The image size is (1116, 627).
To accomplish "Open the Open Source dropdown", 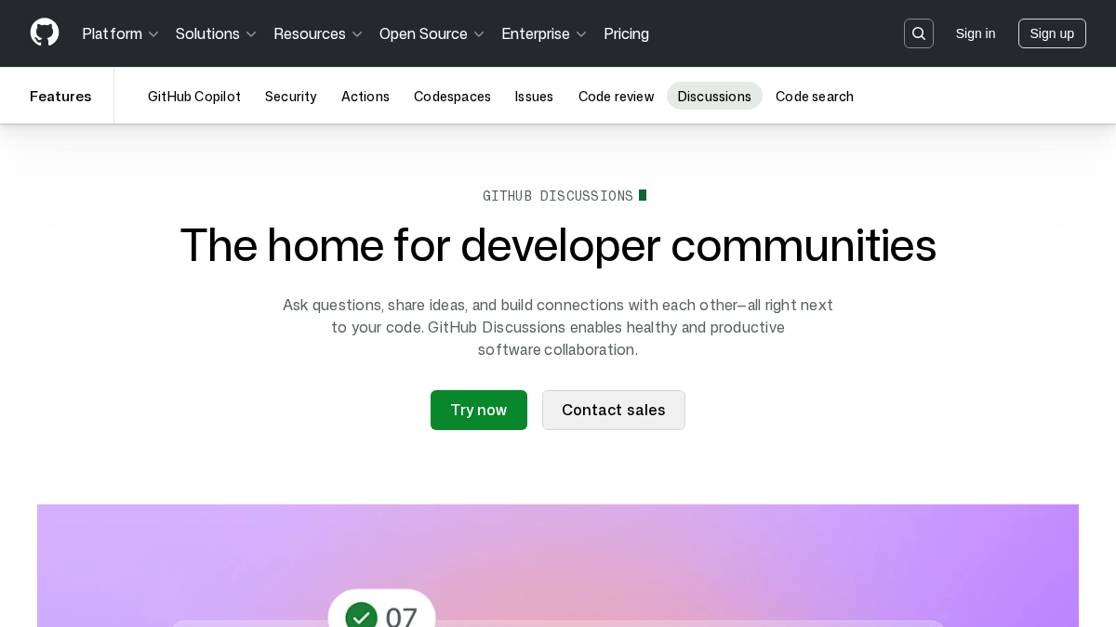I will (432, 33).
